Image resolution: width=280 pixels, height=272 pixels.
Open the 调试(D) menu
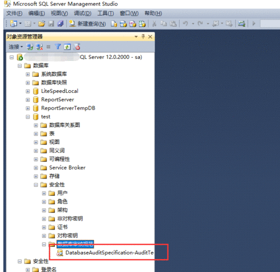pos(82,13)
